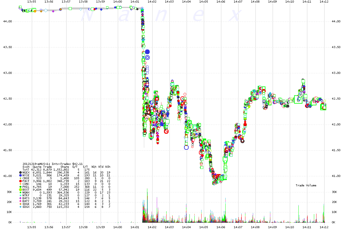344x229 pixels.
Task: Click the cyan EDGX diamond marker
Action: 20,207
